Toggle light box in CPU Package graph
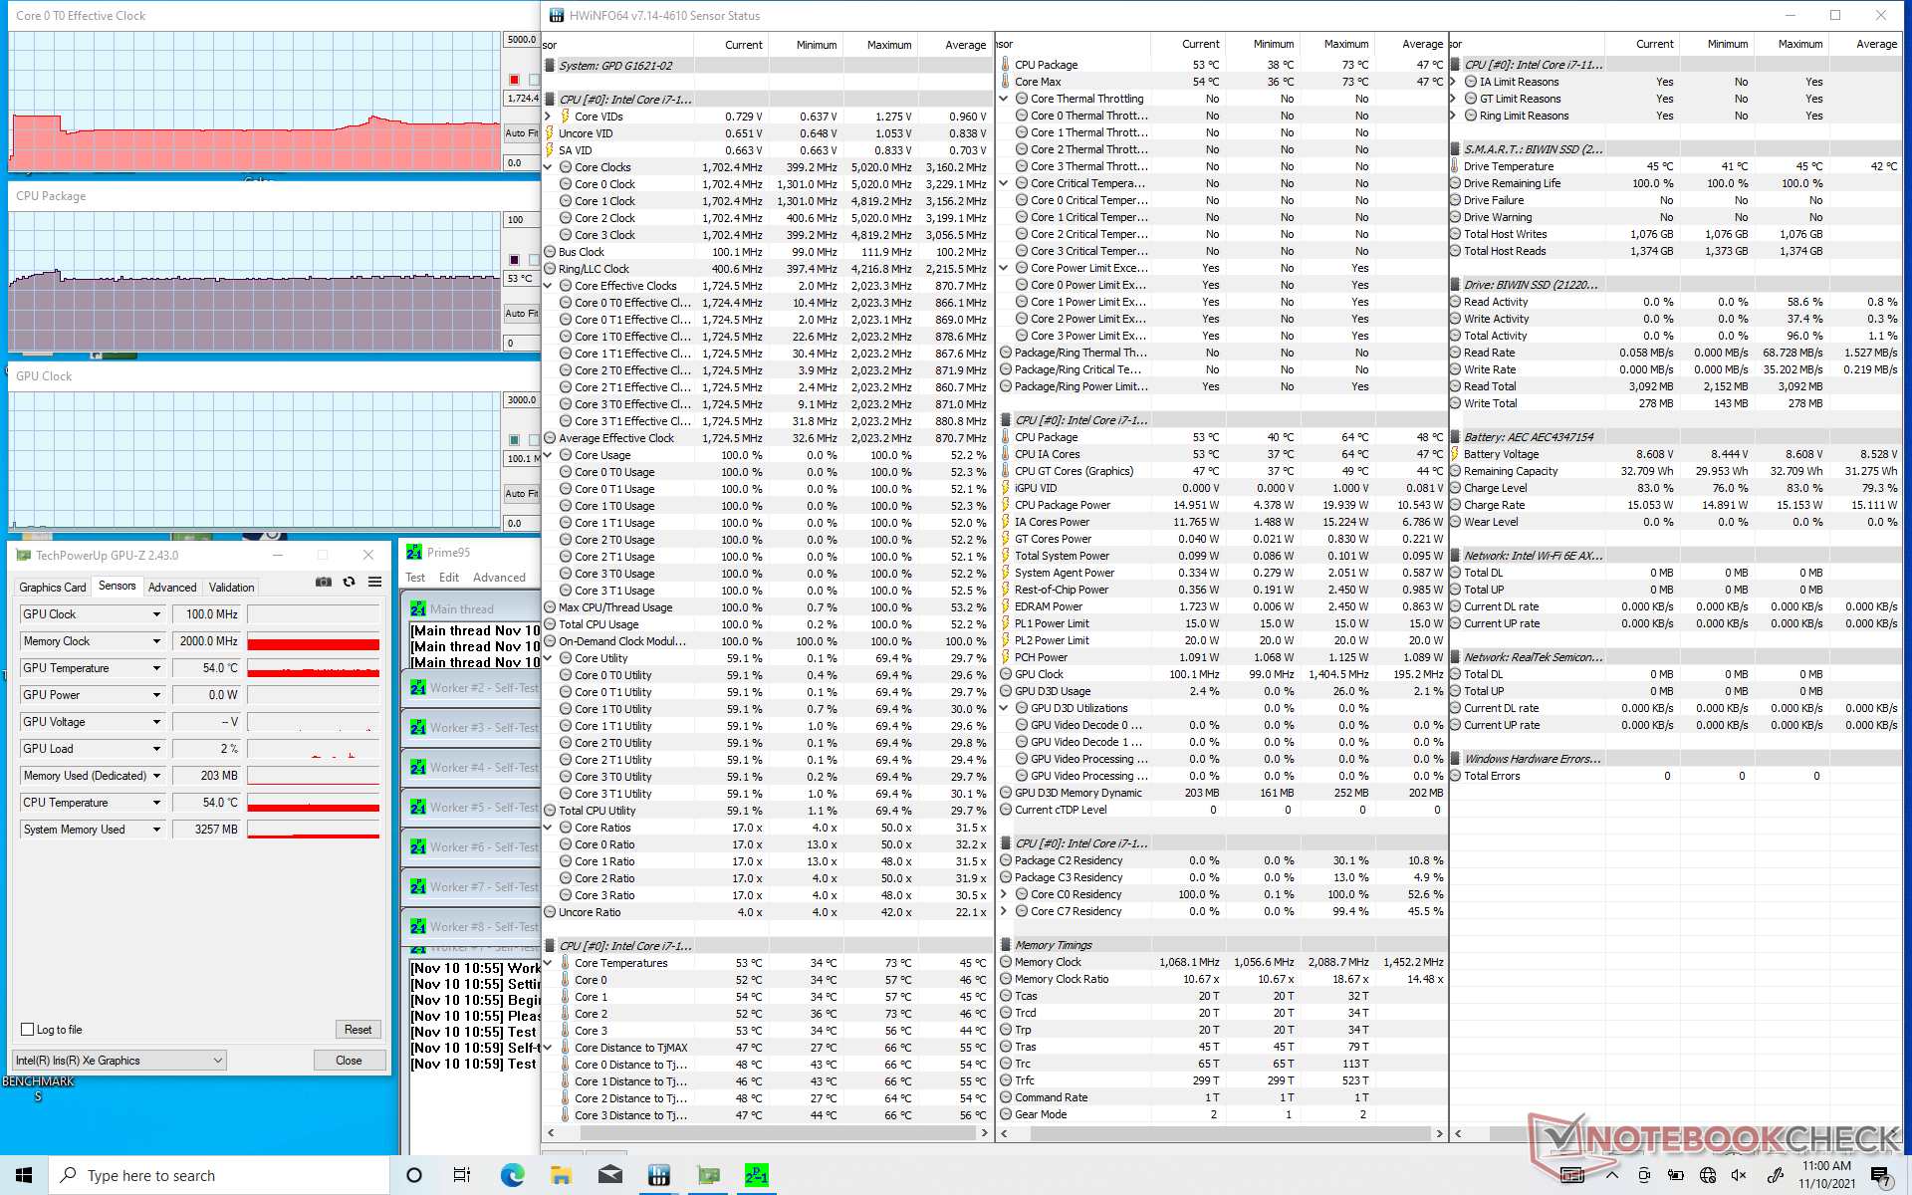1912x1195 pixels. [534, 260]
